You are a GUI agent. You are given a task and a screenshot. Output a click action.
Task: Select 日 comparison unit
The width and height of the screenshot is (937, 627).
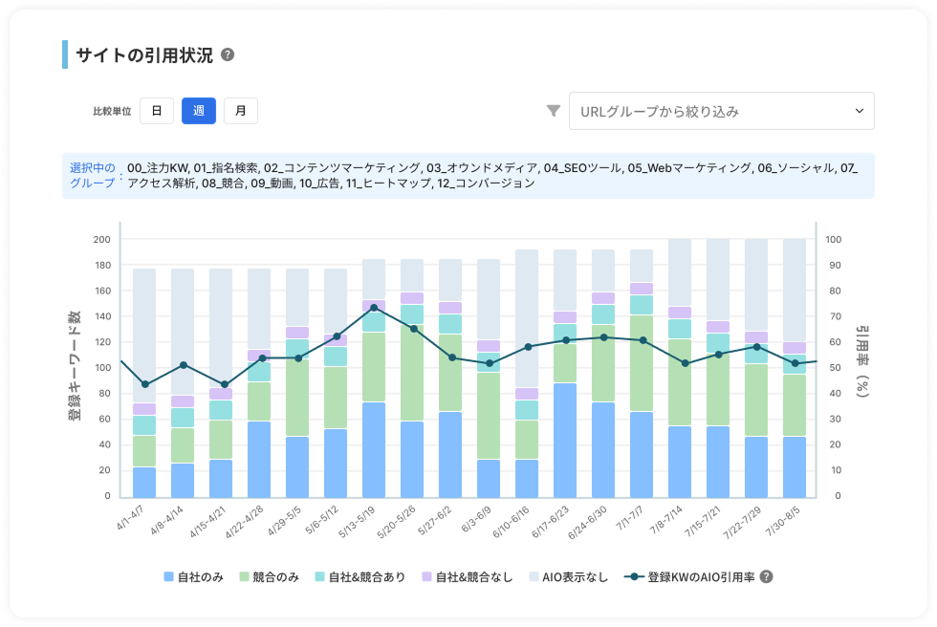pyautogui.click(x=157, y=111)
